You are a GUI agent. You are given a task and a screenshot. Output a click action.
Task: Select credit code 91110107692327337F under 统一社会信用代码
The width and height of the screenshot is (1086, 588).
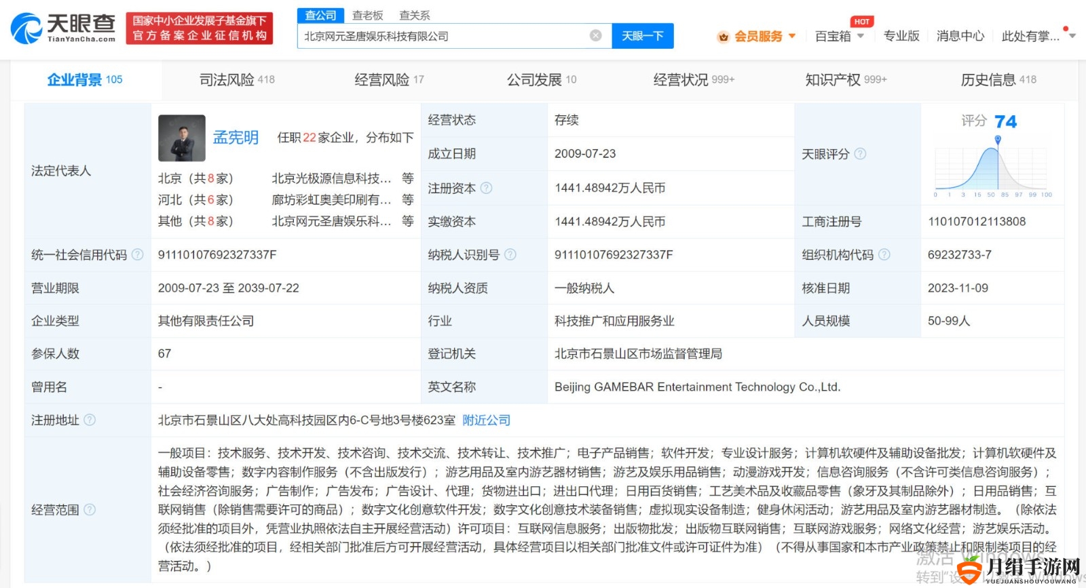click(217, 254)
